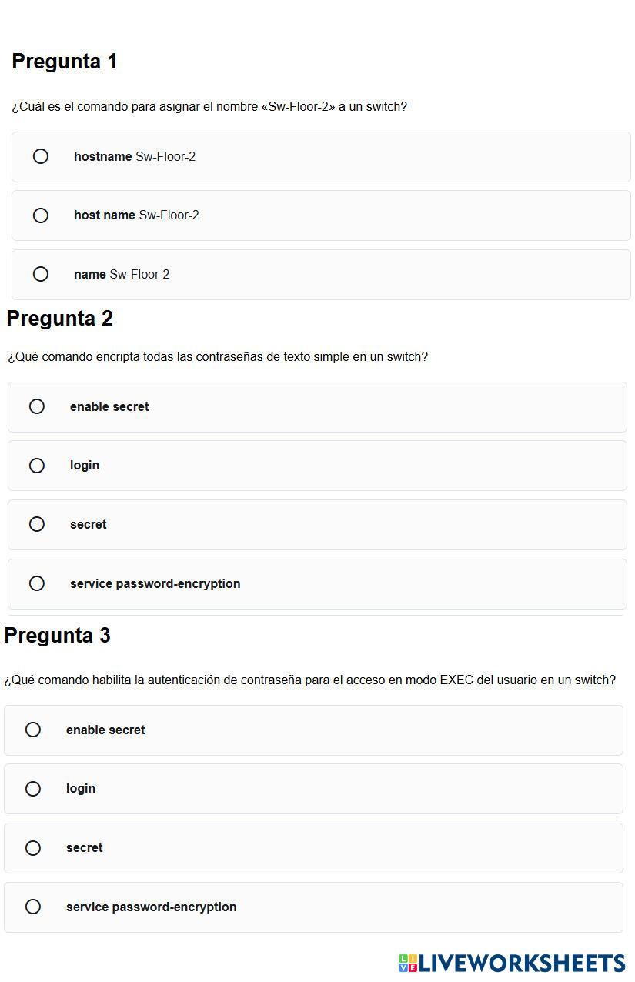The height and width of the screenshot is (982, 635).
Task: Select 'service password-encryption' in Pregunta 3
Action: click(33, 907)
